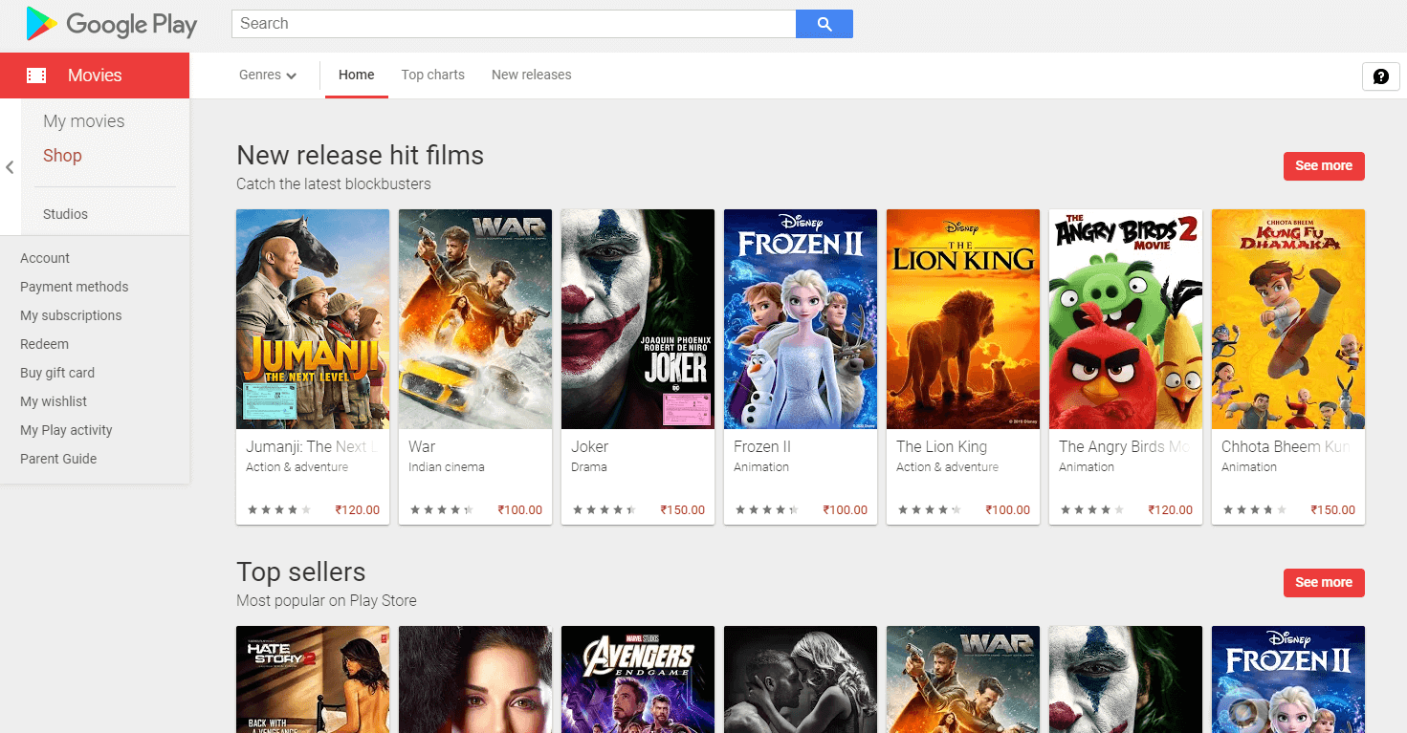1407x733 pixels.
Task: Select the War movie poster
Action: click(x=474, y=318)
